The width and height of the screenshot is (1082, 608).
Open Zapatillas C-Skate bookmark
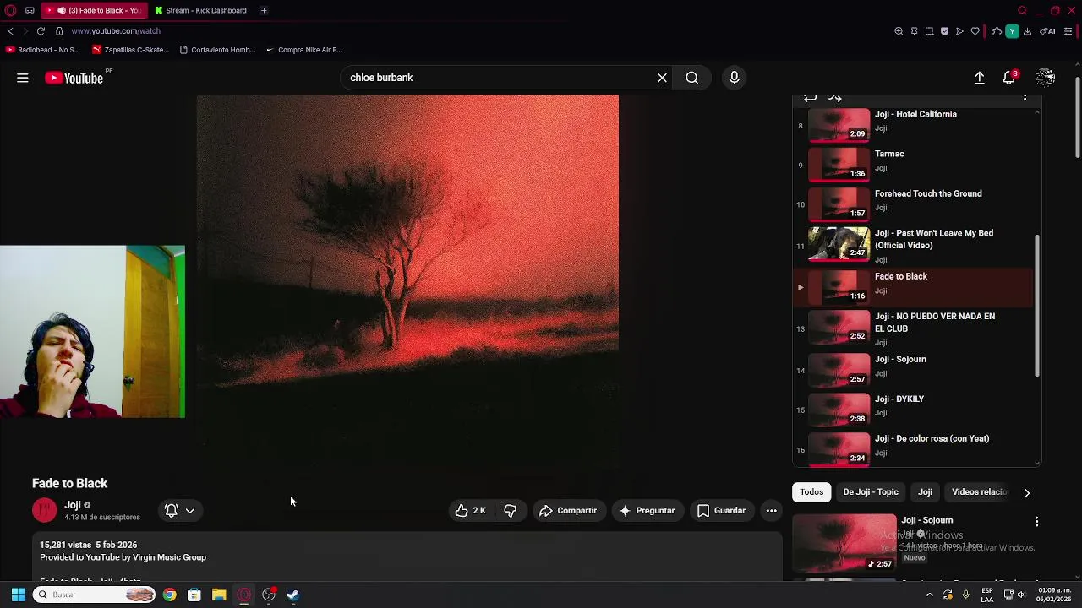pos(131,50)
